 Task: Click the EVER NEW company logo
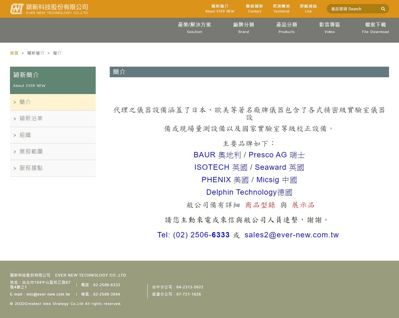click(49, 9)
